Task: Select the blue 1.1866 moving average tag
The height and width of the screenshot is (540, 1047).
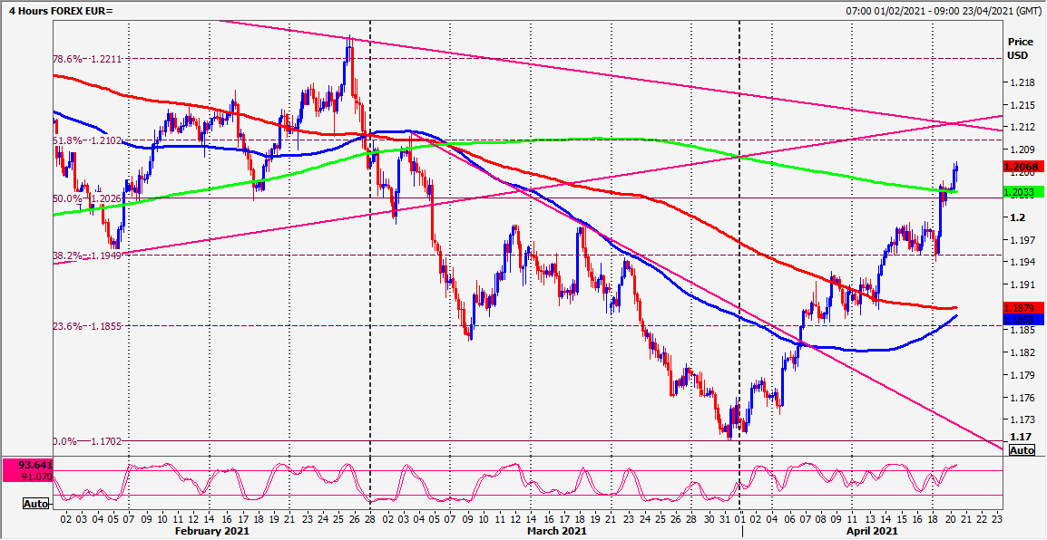Action: [x=1023, y=320]
